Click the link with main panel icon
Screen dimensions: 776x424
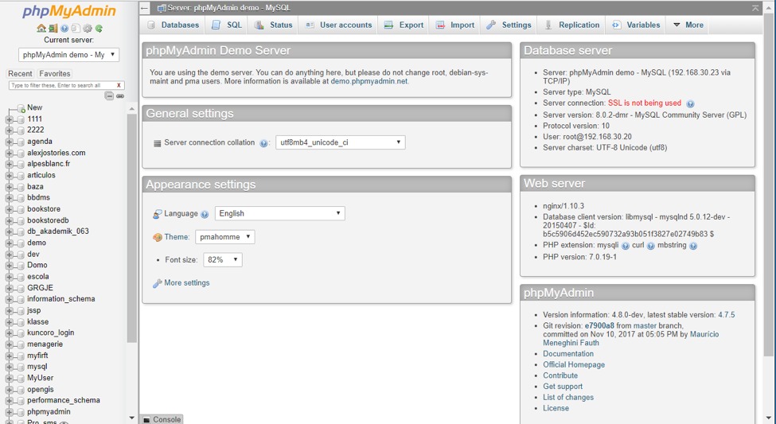[x=120, y=96]
